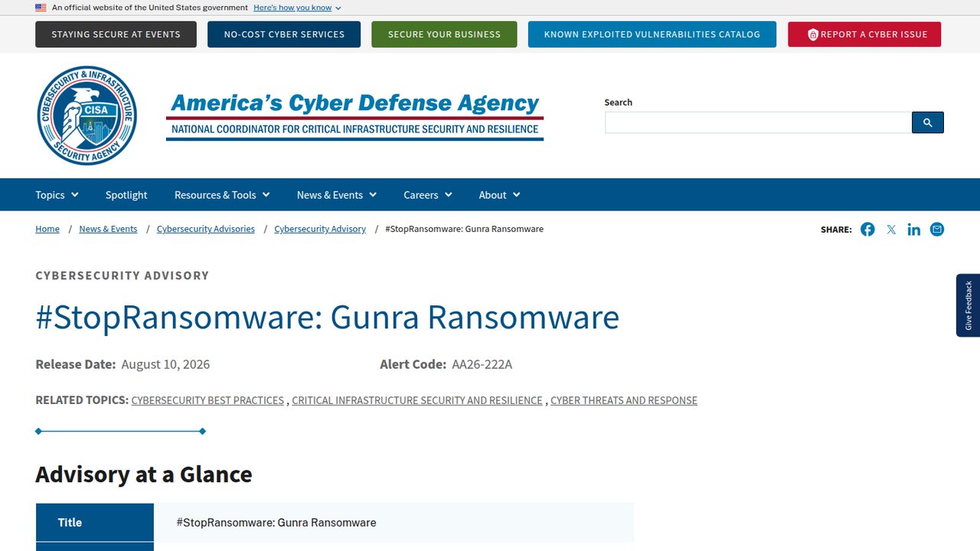Open Critical Infrastructure Security and Resilience topic
This screenshot has height=551, width=980.
pyautogui.click(x=417, y=400)
